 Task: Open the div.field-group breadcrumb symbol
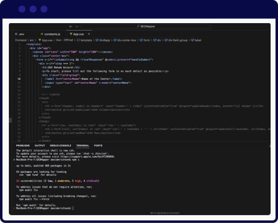coord(176,40)
